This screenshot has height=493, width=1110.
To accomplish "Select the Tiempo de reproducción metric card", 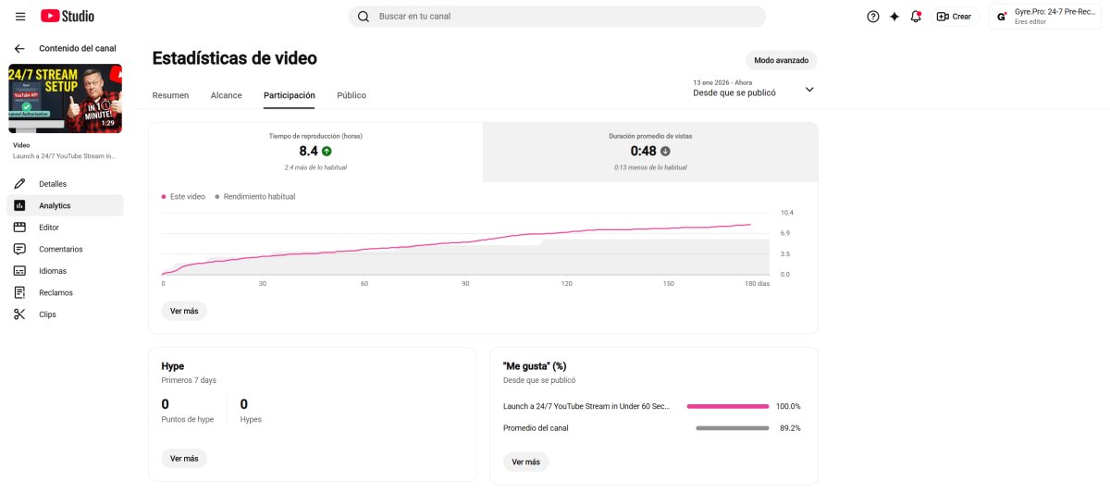I will click(315, 153).
